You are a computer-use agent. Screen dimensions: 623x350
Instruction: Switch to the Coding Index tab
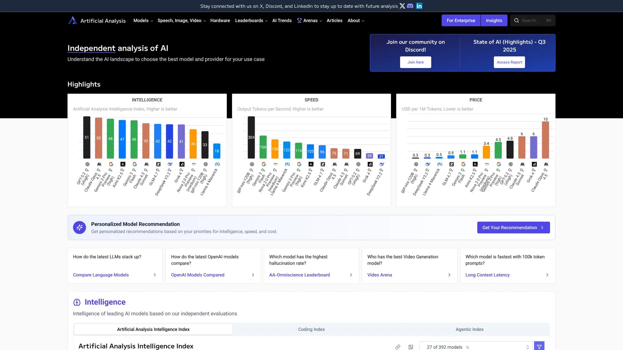coord(311,329)
